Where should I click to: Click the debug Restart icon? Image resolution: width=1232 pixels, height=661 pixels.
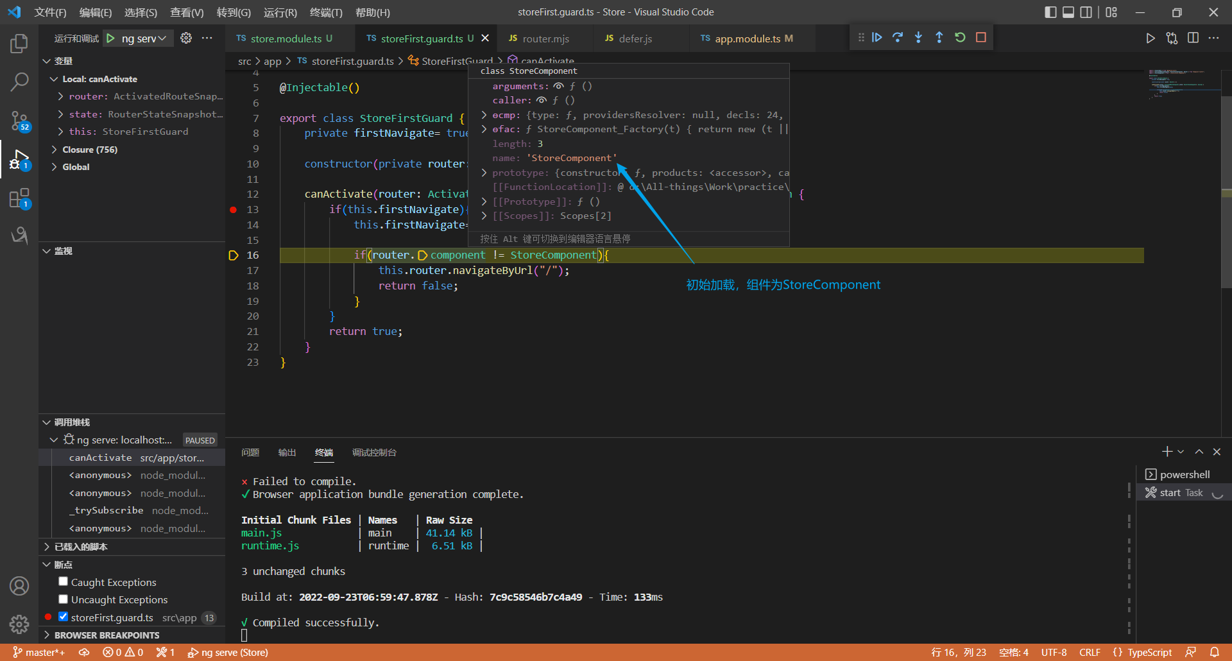point(960,38)
